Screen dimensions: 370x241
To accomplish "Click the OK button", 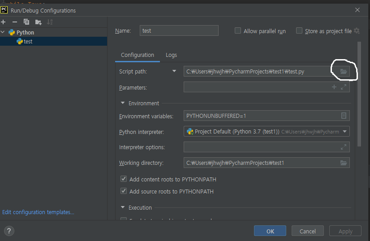I will coord(270,231).
